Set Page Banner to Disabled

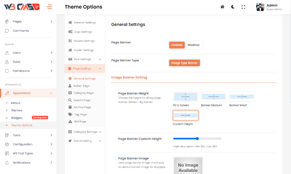[x=193, y=45]
